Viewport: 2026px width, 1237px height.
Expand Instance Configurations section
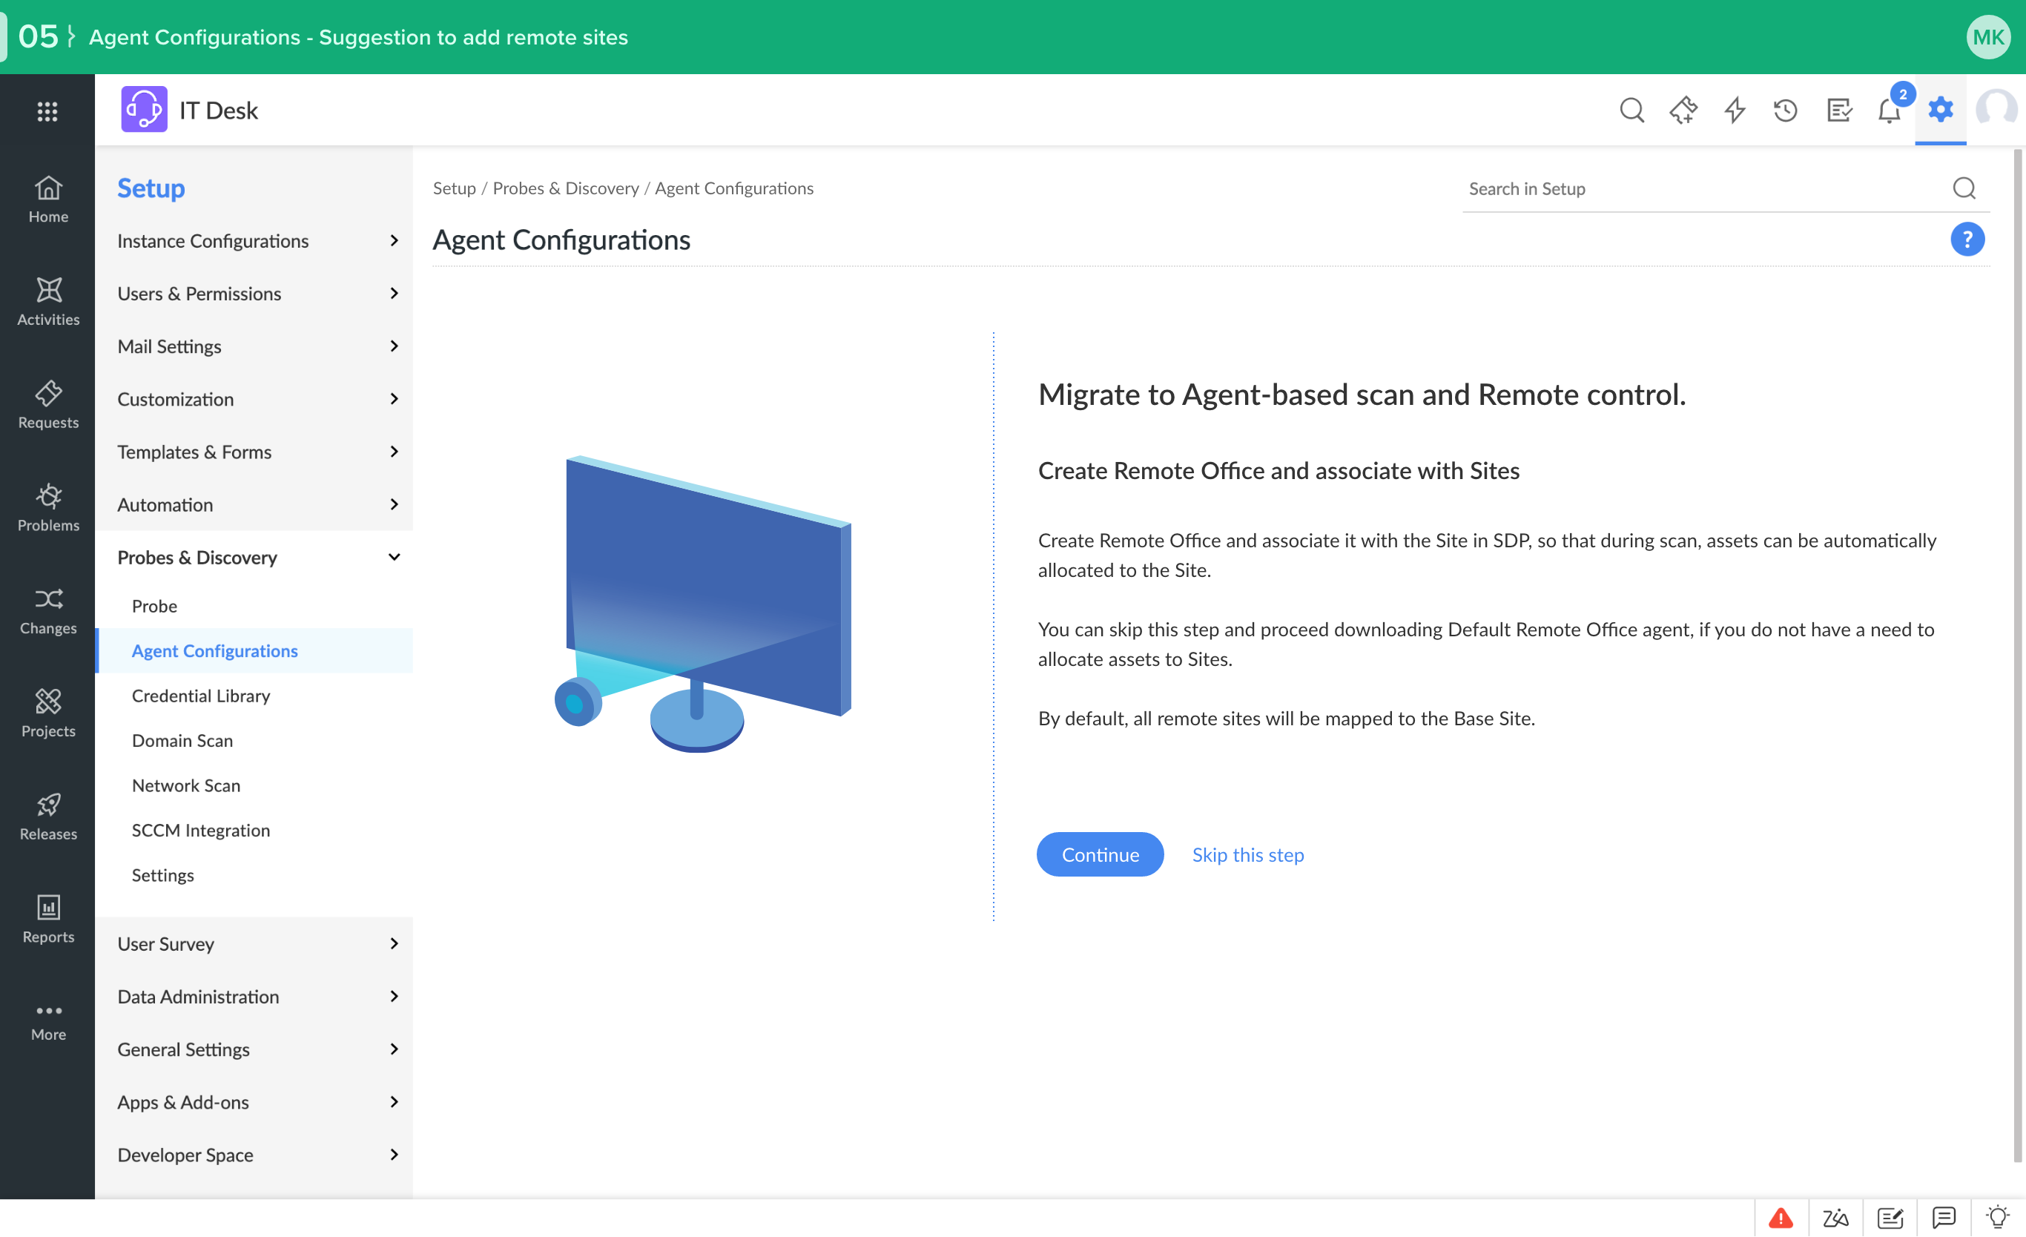(254, 241)
